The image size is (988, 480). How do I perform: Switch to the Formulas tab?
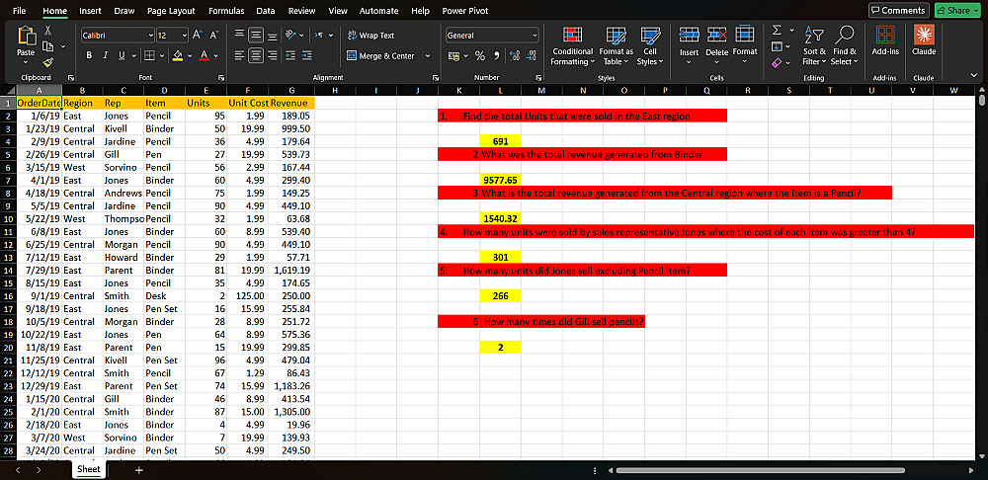click(x=225, y=11)
